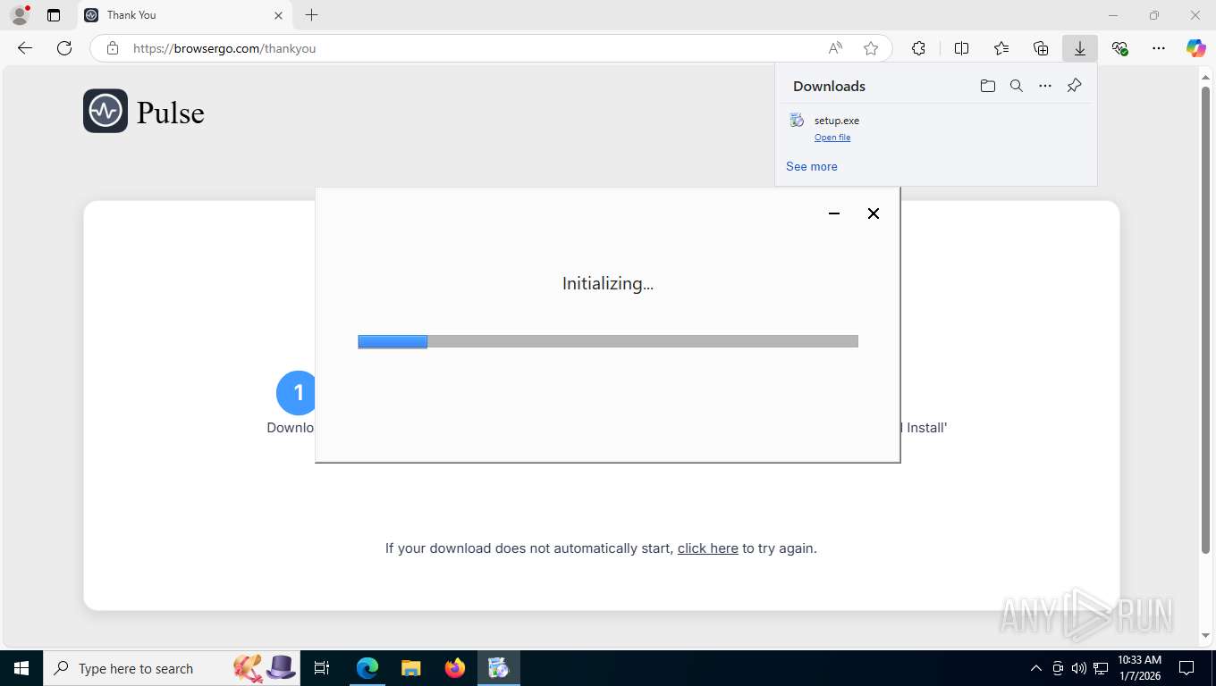Click See more in Downloads
Viewport: 1216px width, 686px height.
pyautogui.click(x=812, y=166)
